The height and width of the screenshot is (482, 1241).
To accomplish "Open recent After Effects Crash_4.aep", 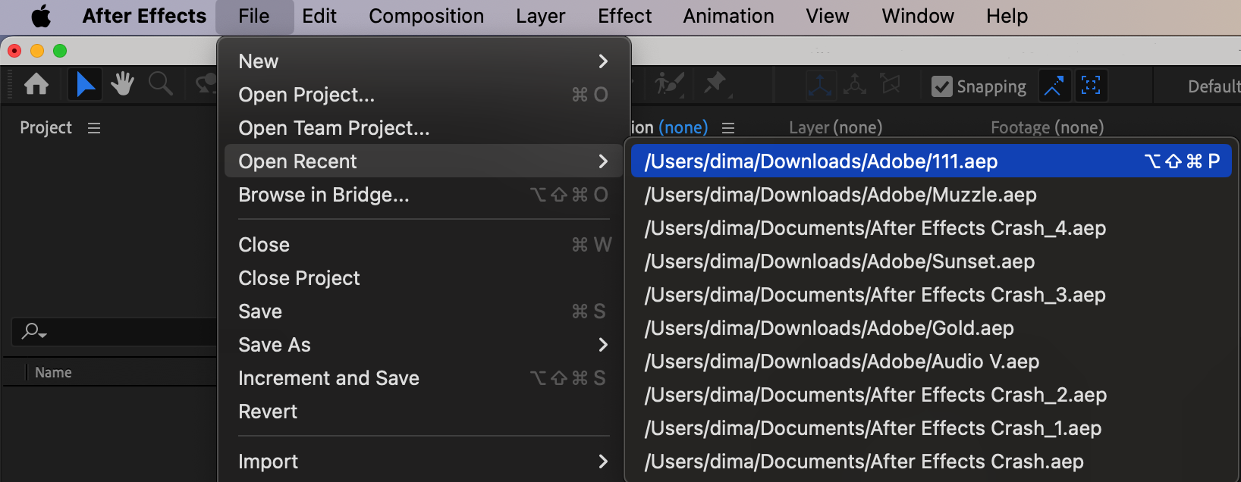I will pyautogui.click(x=931, y=228).
